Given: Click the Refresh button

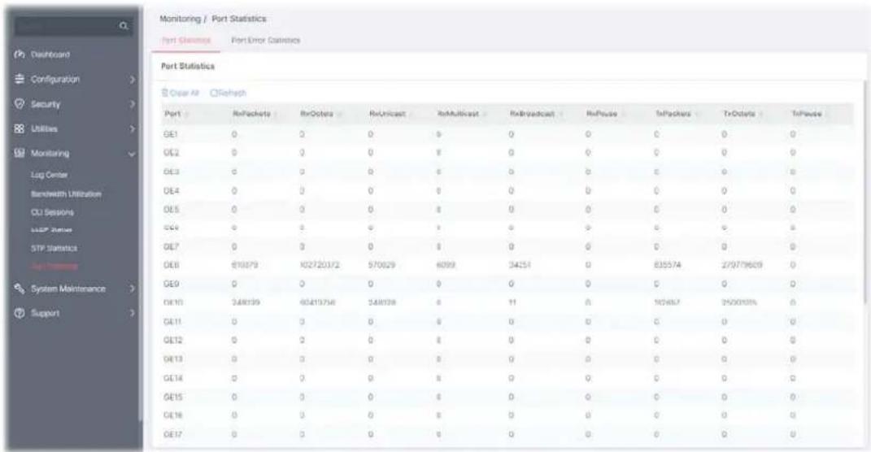Looking at the screenshot, I should [228, 93].
